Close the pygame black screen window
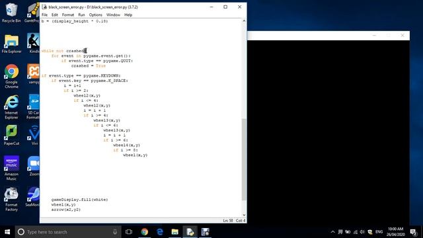Viewport: 423px width, 238px height. (x=403, y=35)
